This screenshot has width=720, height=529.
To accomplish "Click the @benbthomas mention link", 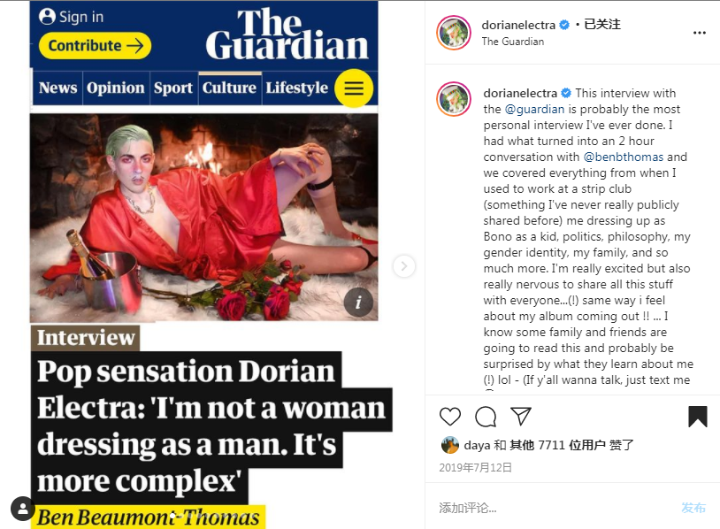I will [623, 157].
